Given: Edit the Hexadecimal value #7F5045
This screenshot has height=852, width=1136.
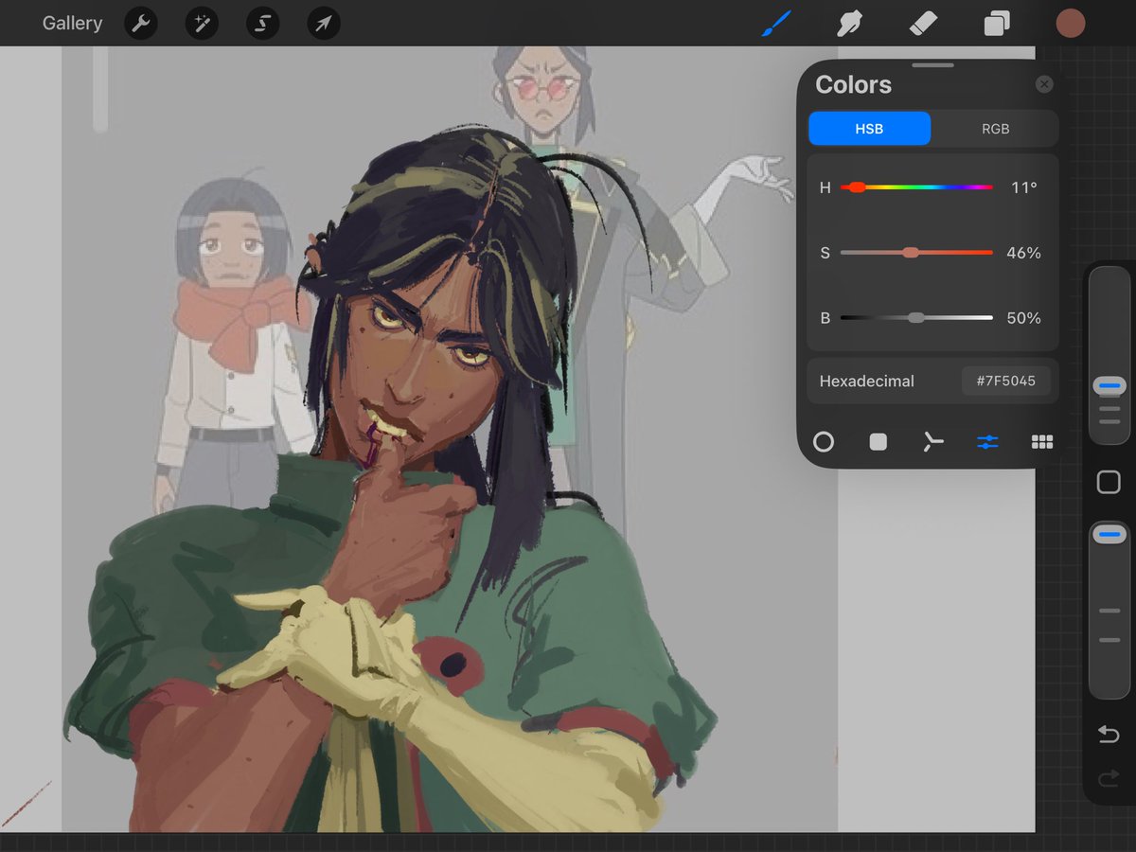Looking at the screenshot, I should pos(1006,382).
